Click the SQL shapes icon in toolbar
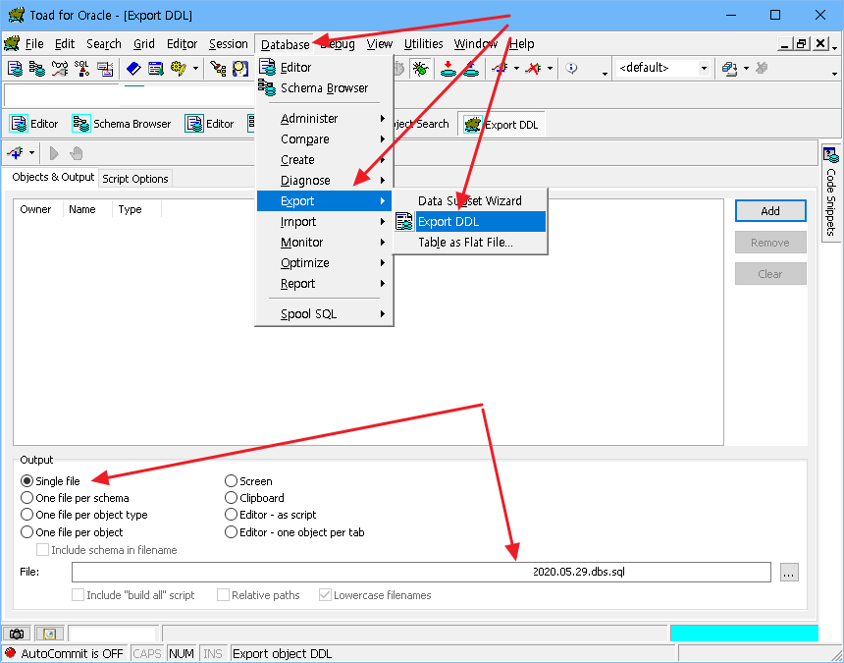 [x=81, y=69]
